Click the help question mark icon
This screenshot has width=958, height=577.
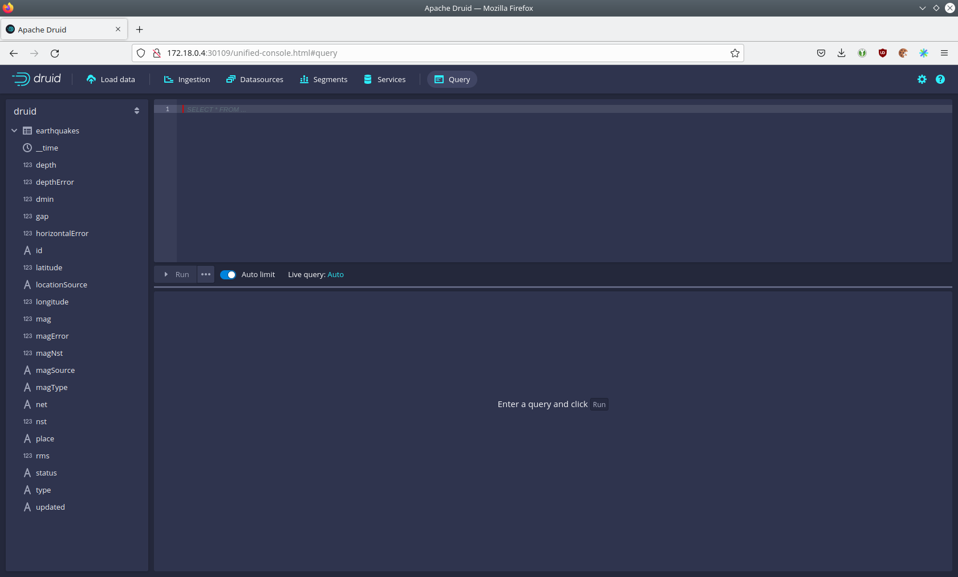940,79
